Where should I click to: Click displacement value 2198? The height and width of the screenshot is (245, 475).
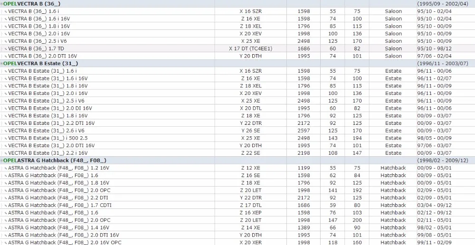point(304,153)
